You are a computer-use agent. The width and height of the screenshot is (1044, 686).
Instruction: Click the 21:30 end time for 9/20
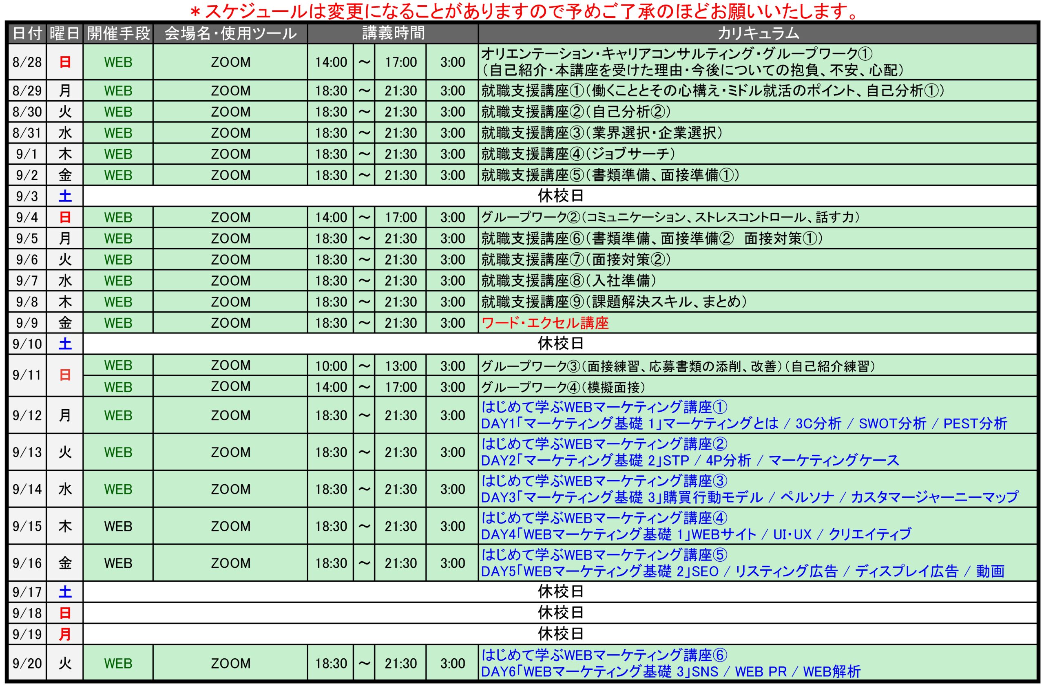[x=400, y=663]
